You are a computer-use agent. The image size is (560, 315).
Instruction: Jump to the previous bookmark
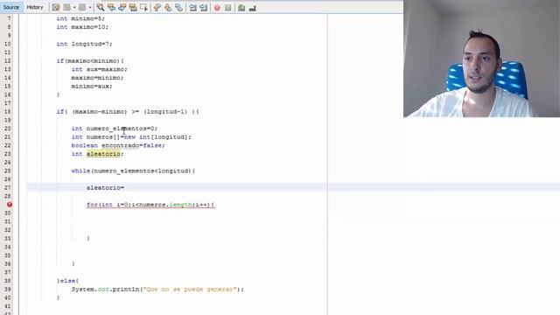[157, 8]
